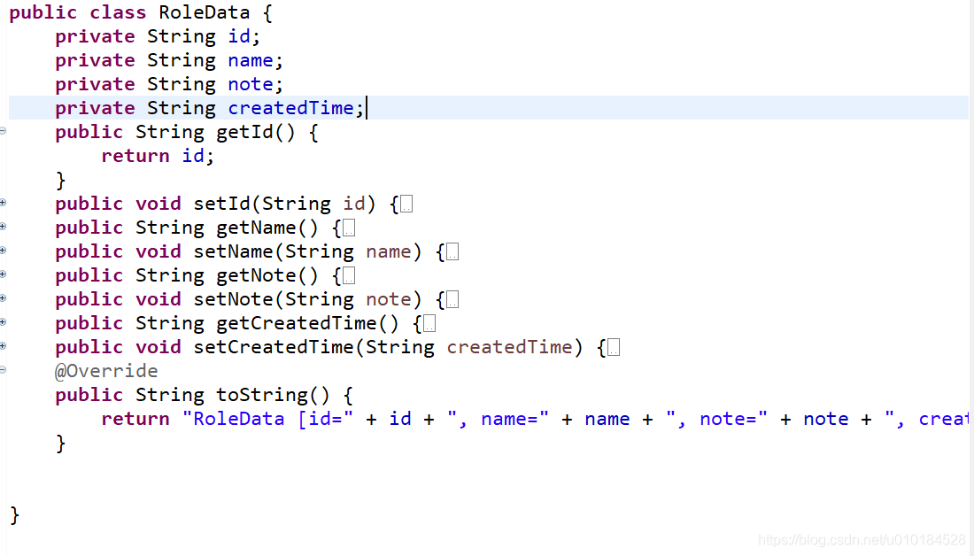
Task: Click folded-code box after getNote()
Action: coord(349,276)
